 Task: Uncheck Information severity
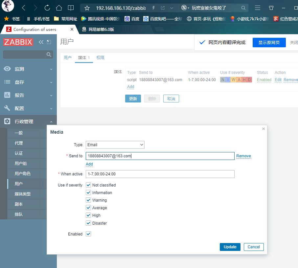point(88,192)
